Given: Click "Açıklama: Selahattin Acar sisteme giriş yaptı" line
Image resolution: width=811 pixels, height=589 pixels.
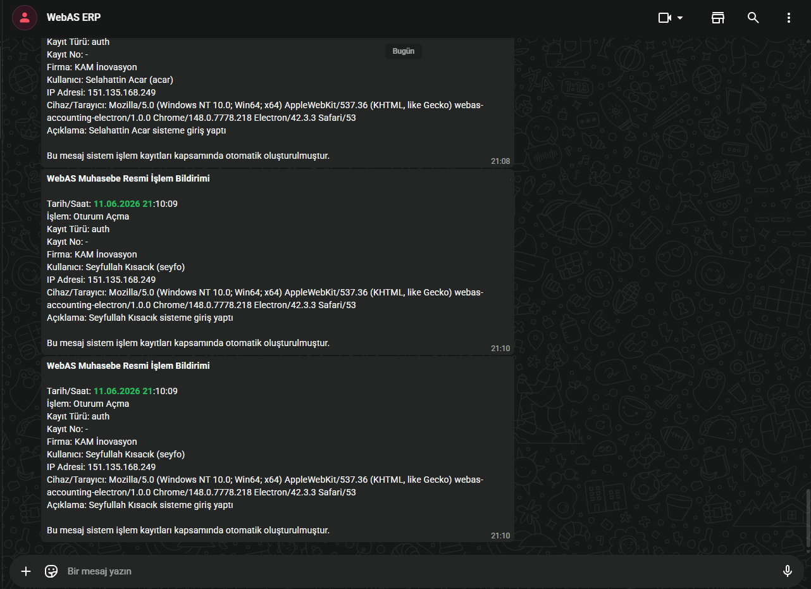Looking at the screenshot, I should pos(136,130).
